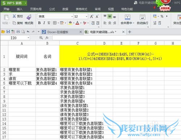Expand the font color dropdown arrow
Image resolution: width=181 pixels, height=140 pixels.
(x=81, y=23)
